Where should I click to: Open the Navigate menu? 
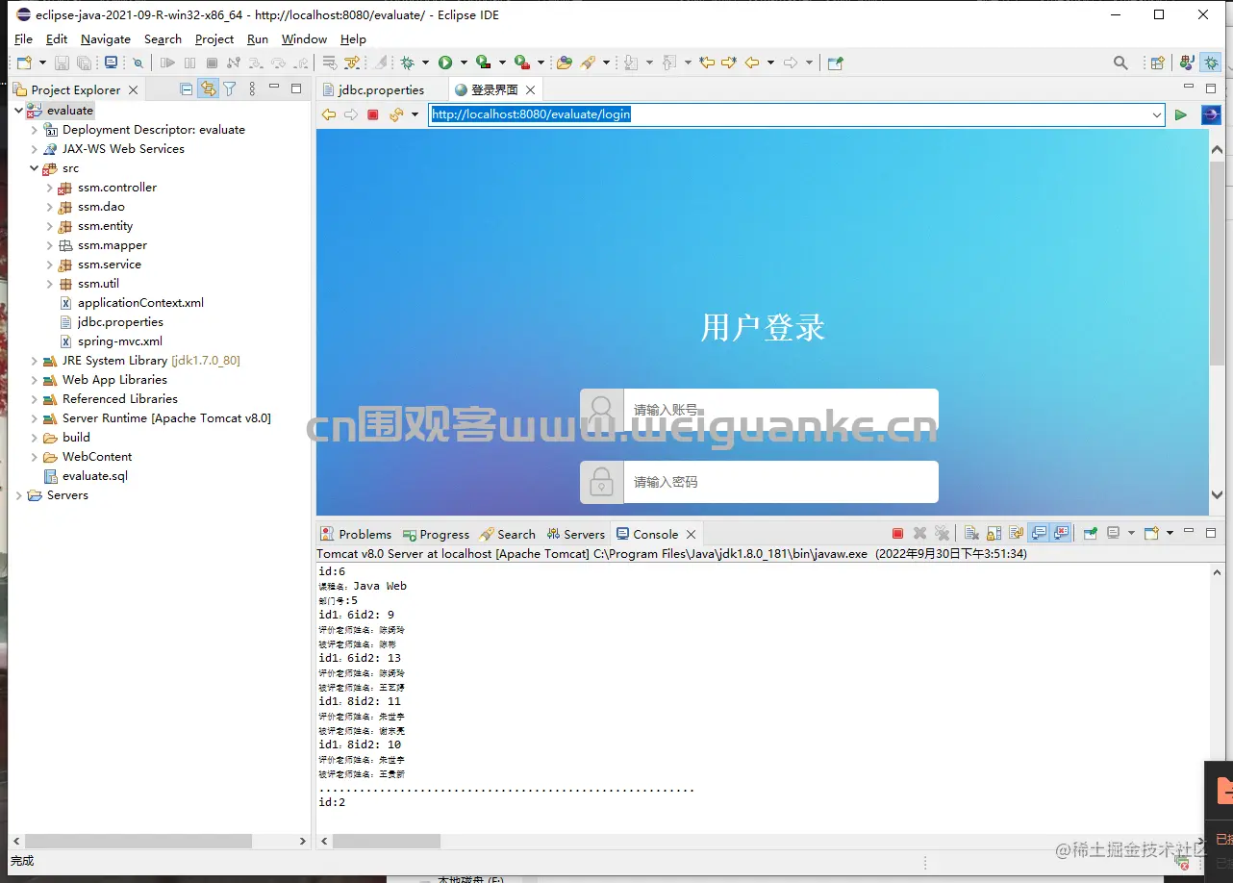106,39
